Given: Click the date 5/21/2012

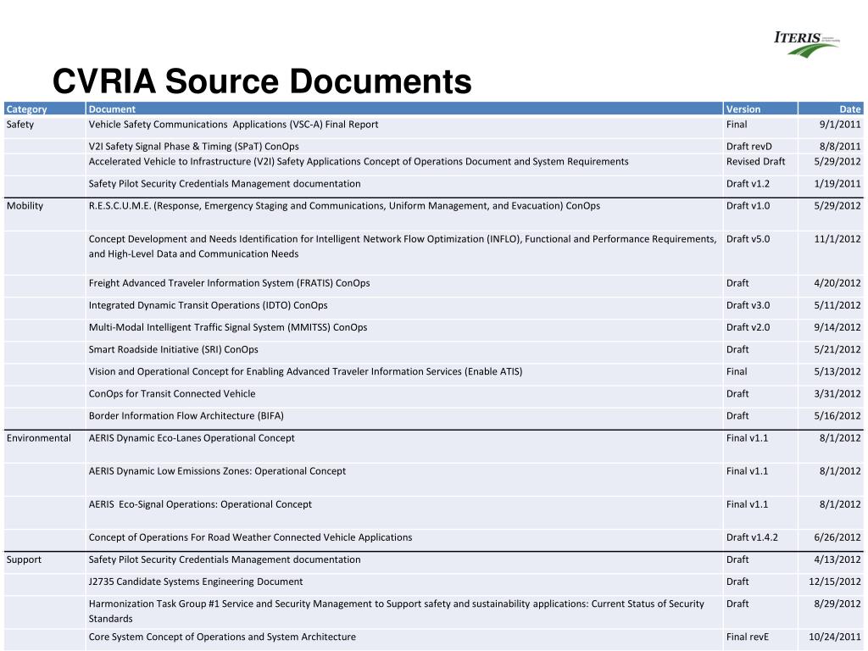Looking at the screenshot, I should click(x=837, y=350).
